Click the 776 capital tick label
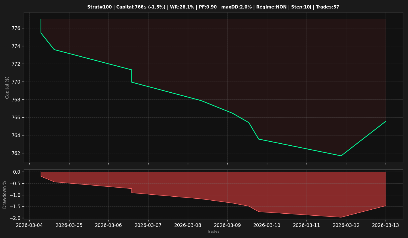 coord(16,28)
